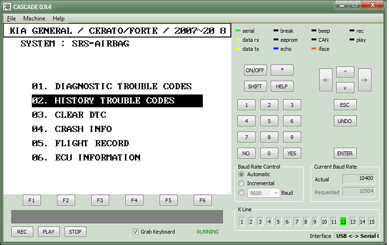Click the asterisk key button
Viewport: 389px width, 245px height.
282,70
